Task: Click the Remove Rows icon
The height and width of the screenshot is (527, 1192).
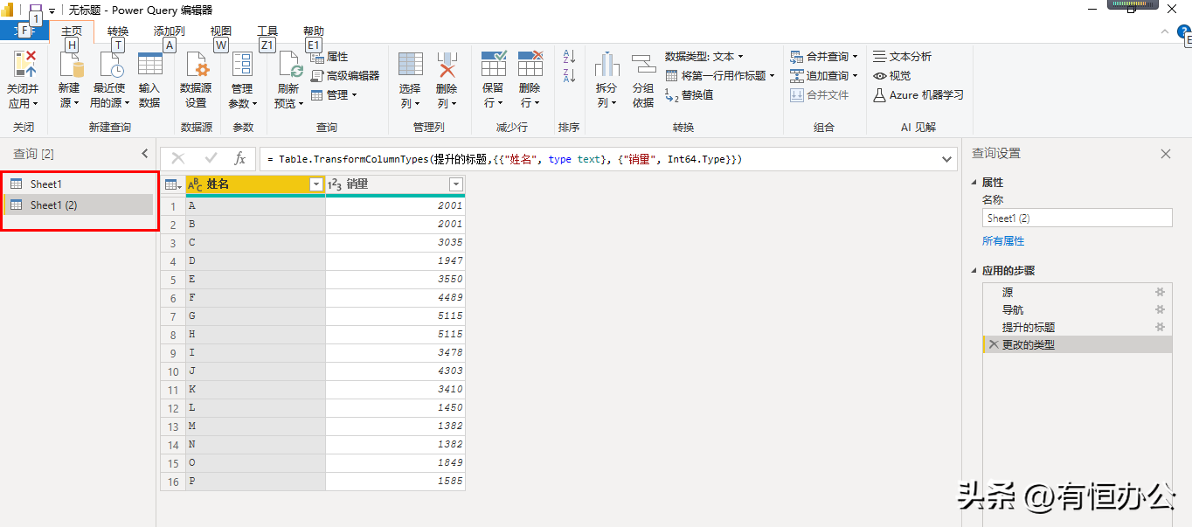Action: (x=530, y=66)
